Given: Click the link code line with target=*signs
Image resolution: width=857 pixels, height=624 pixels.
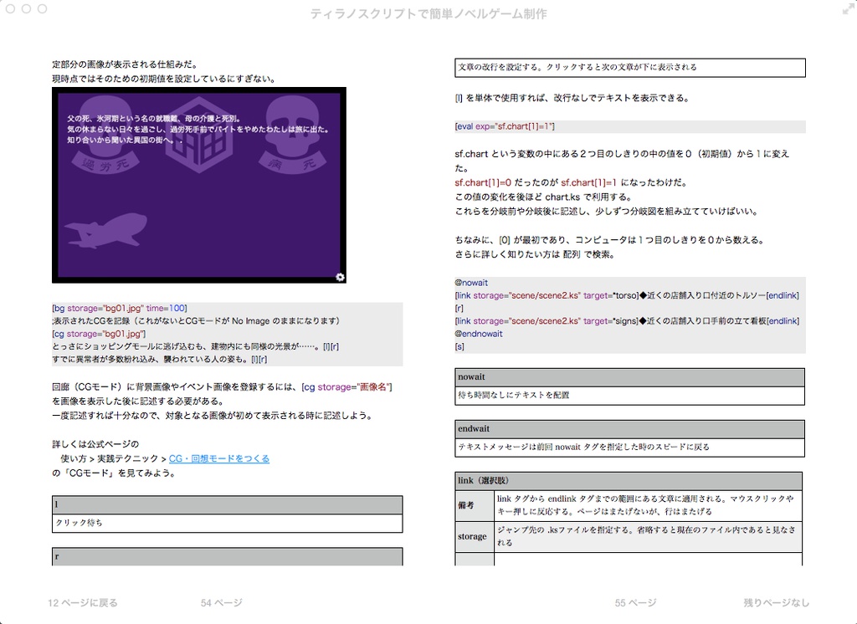Looking at the screenshot, I should tap(627, 321).
